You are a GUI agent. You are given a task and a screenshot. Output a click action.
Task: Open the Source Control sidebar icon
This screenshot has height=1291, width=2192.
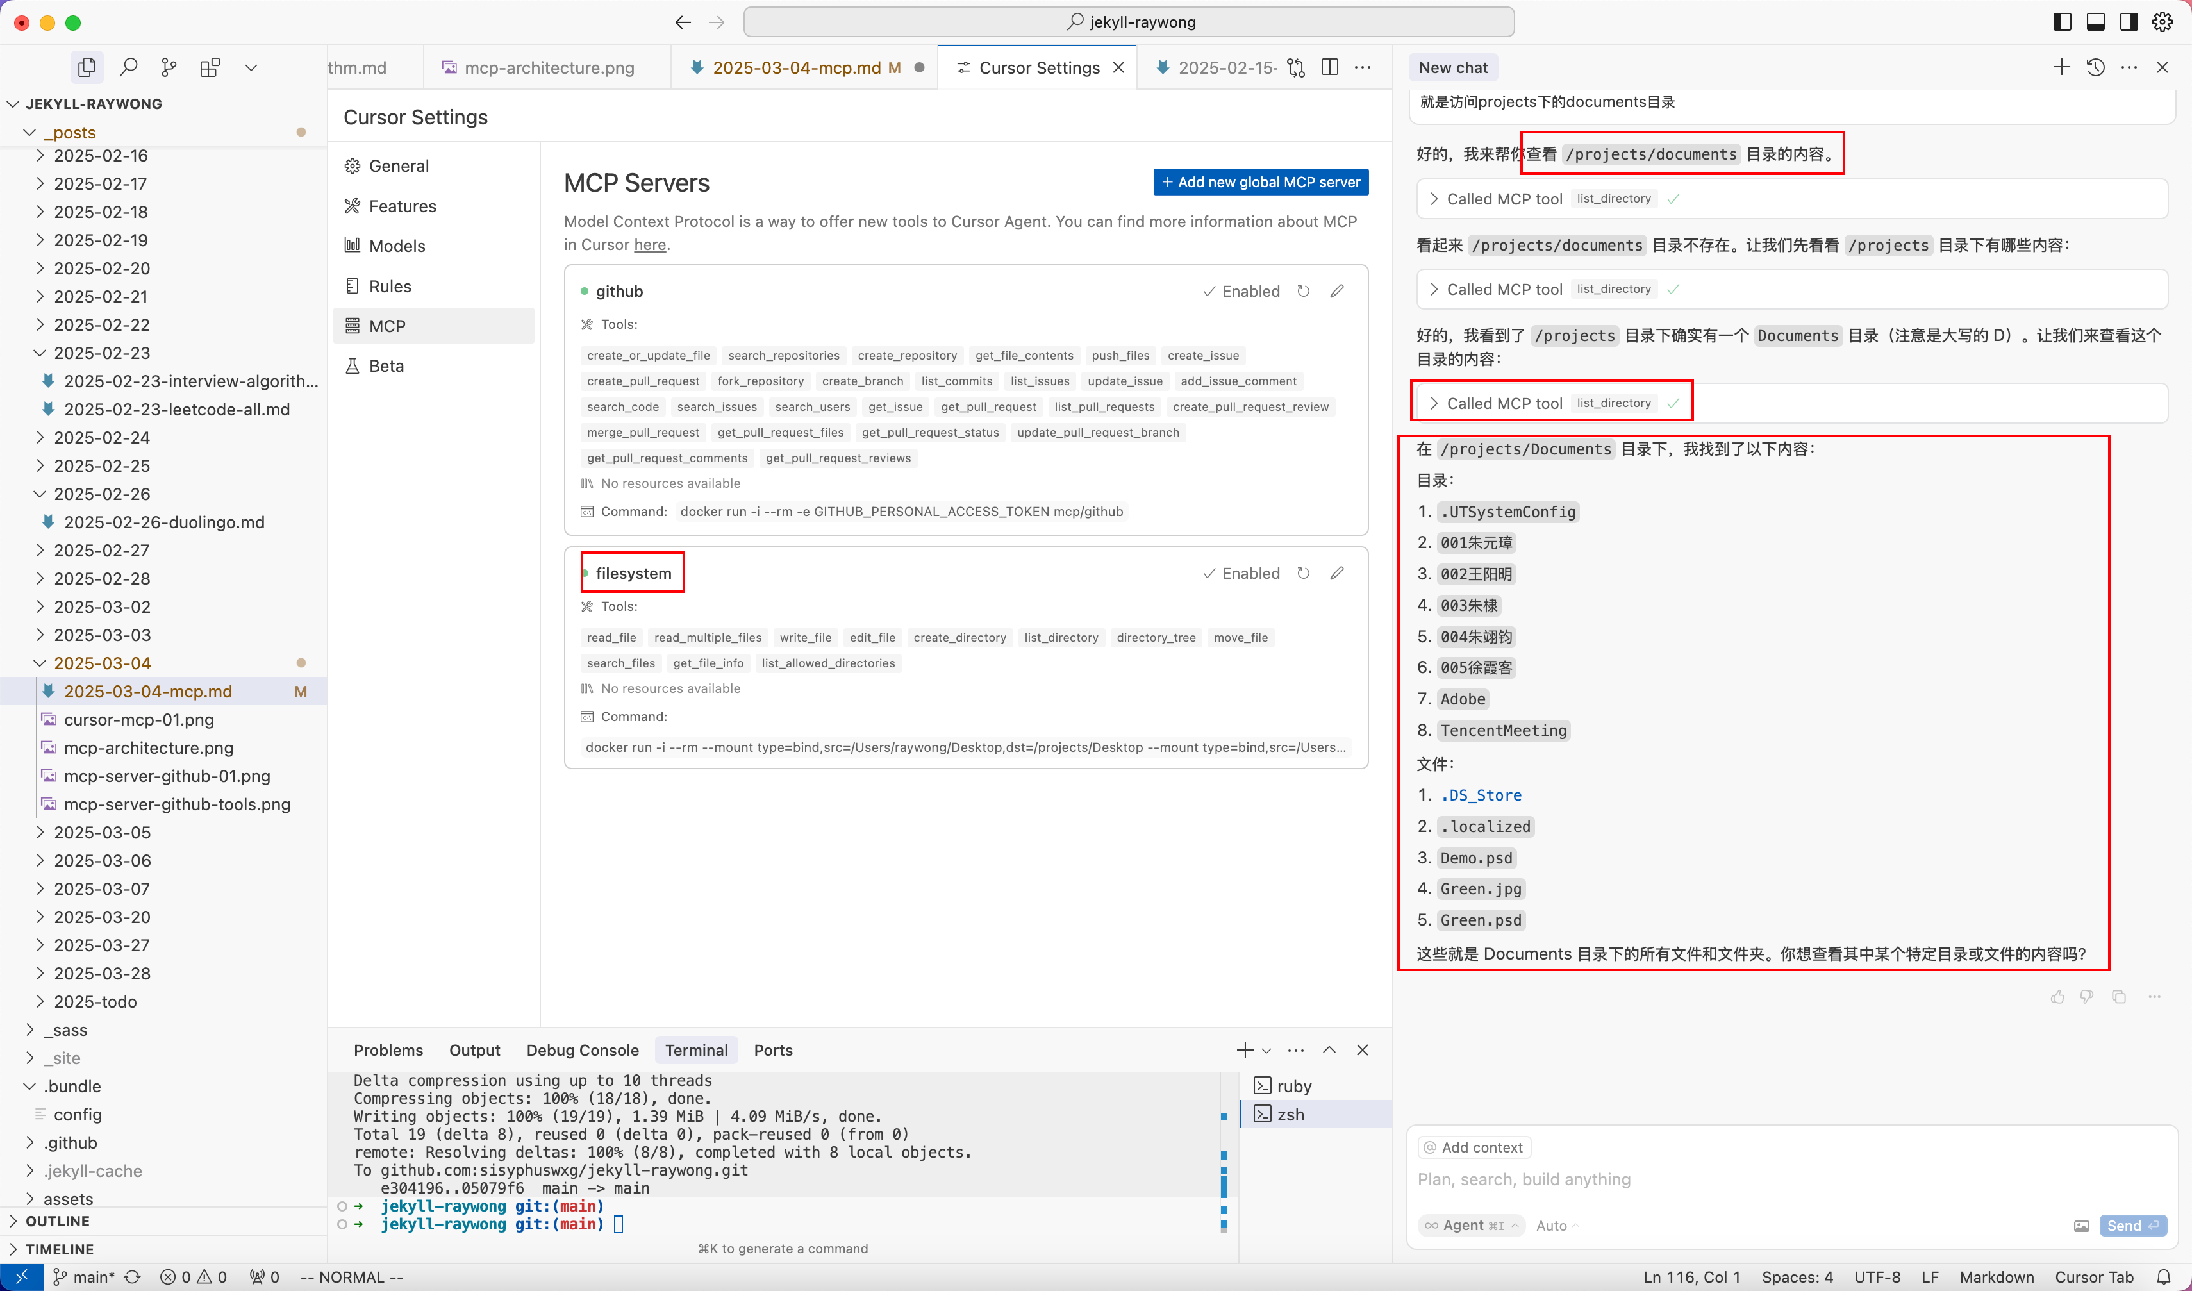click(169, 67)
